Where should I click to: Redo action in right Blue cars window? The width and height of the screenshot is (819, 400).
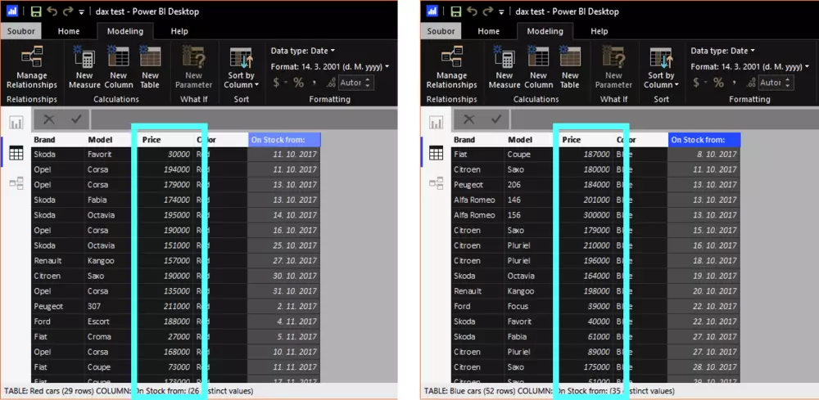488,11
